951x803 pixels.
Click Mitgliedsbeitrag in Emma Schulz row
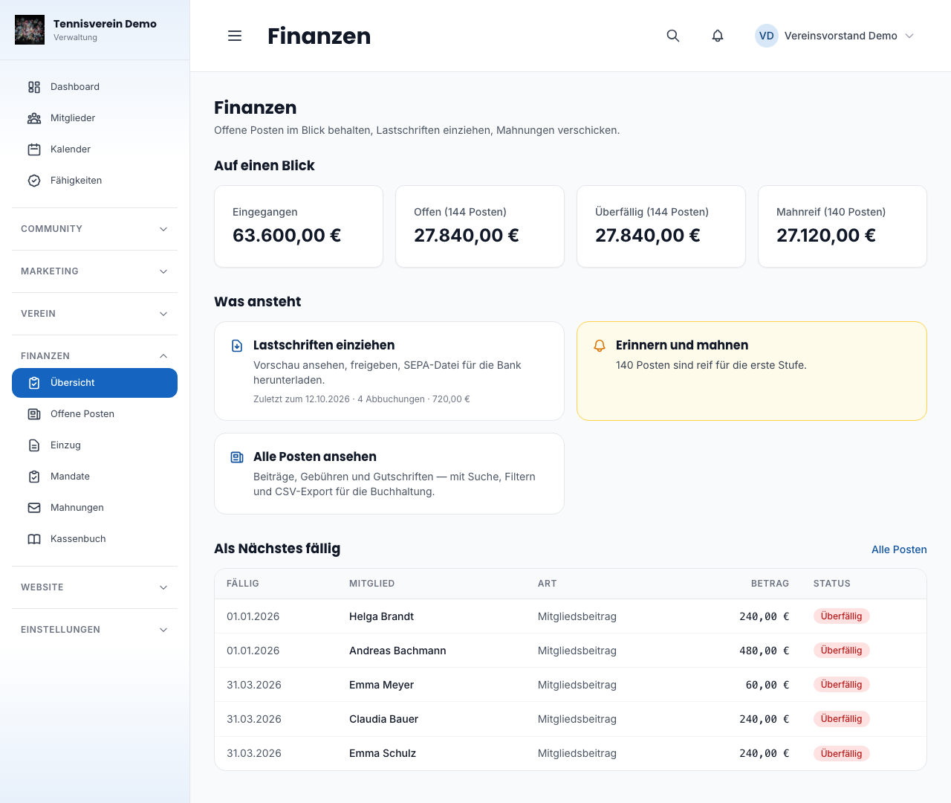click(x=577, y=753)
